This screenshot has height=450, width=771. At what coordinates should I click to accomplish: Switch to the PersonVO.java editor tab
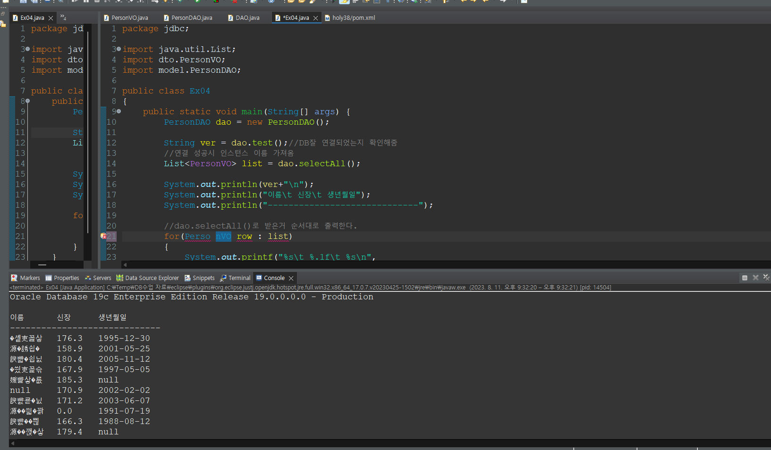126,18
